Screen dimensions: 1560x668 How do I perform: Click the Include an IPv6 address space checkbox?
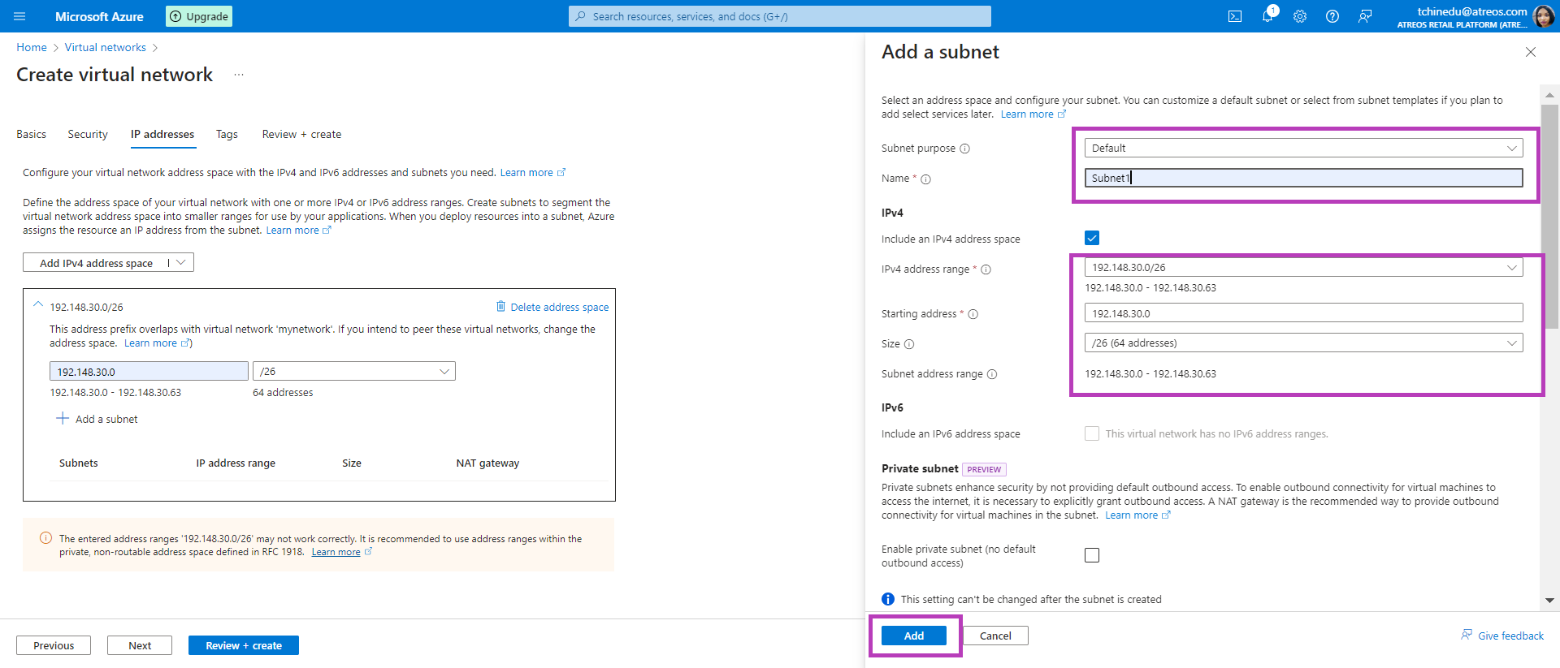click(x=1092, y=433)
